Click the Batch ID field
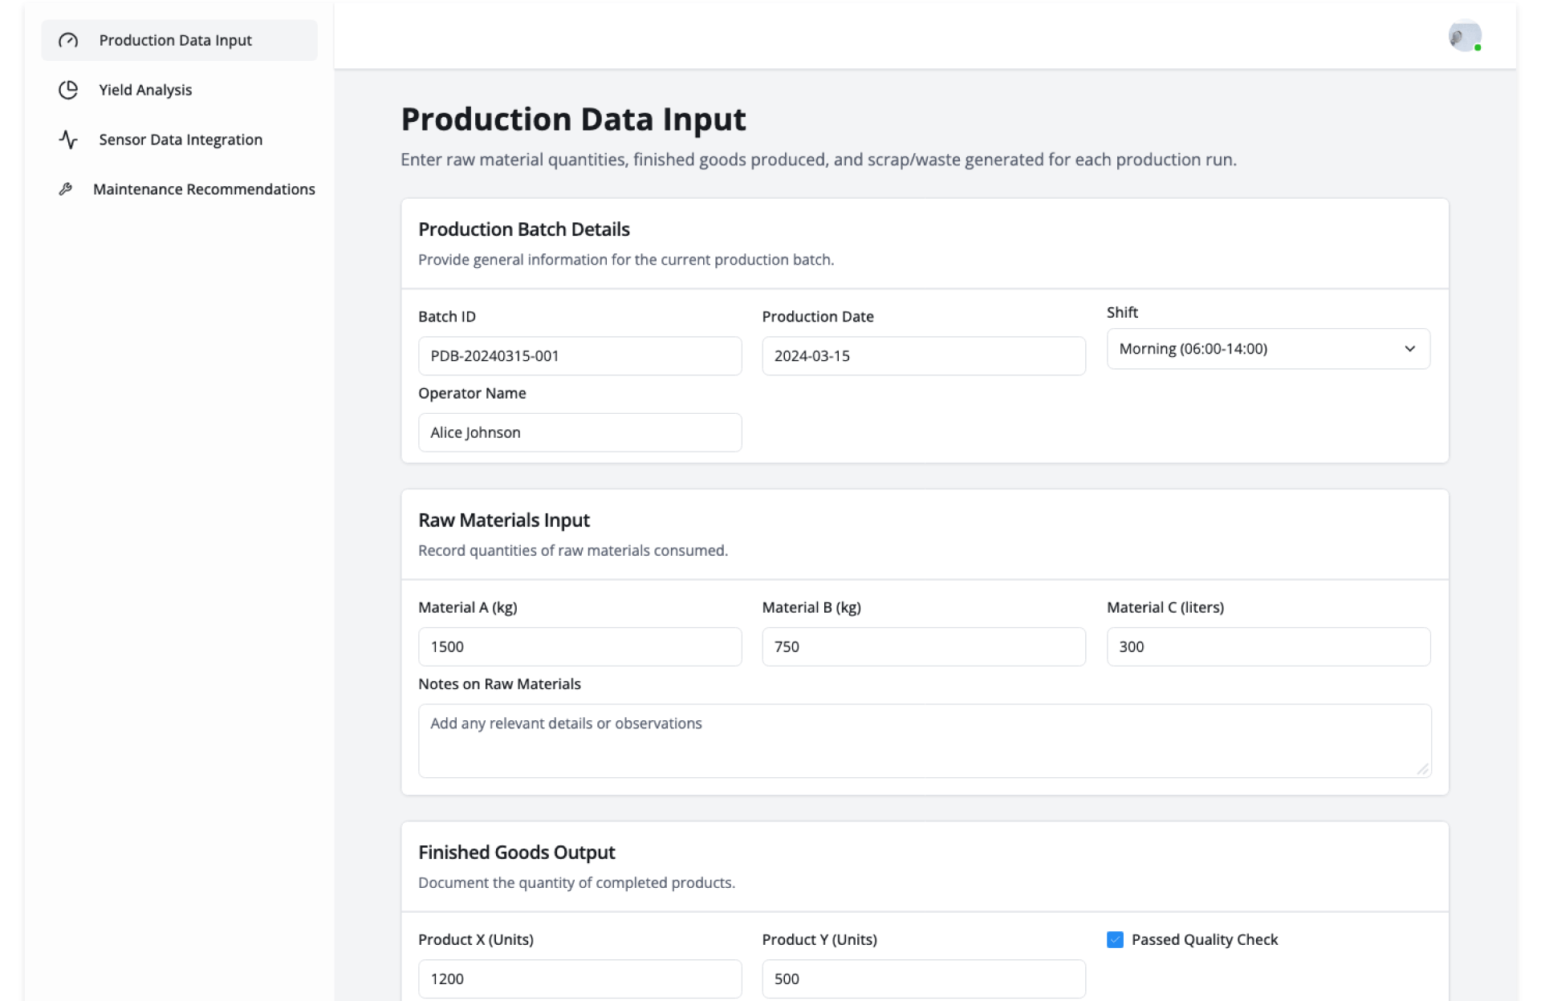The width and height of the screenshot is (1541, 1001). 579,356
